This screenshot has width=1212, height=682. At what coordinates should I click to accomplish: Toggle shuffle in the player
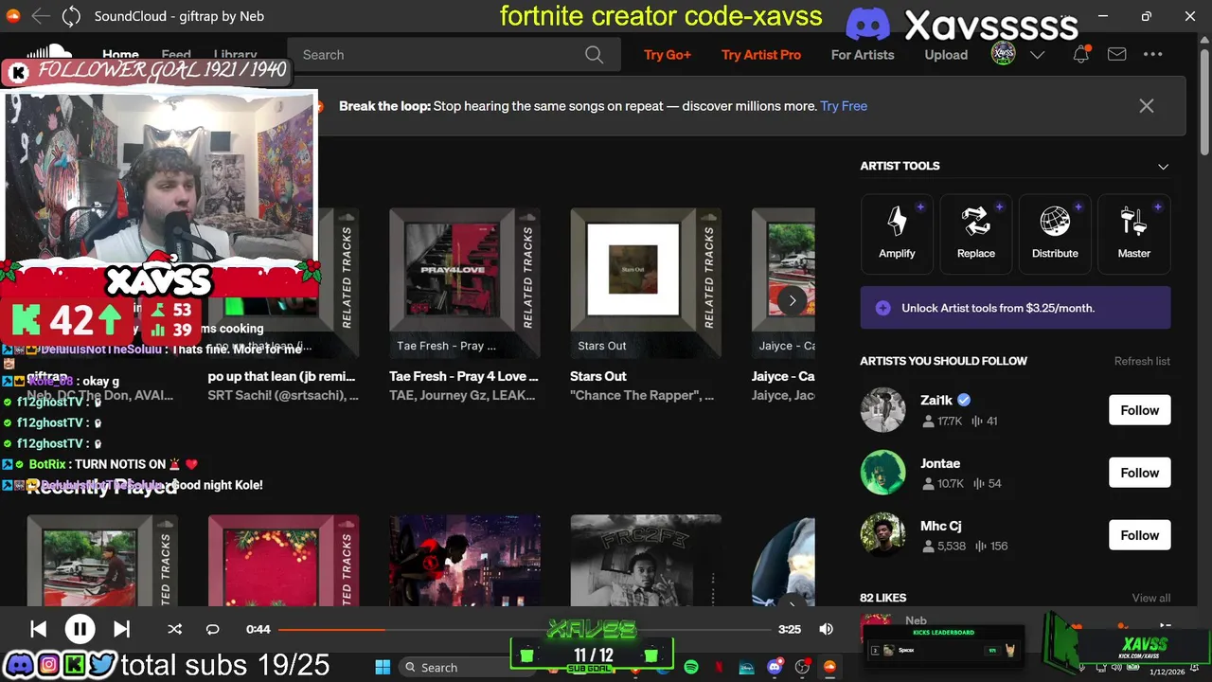[174, 629]
